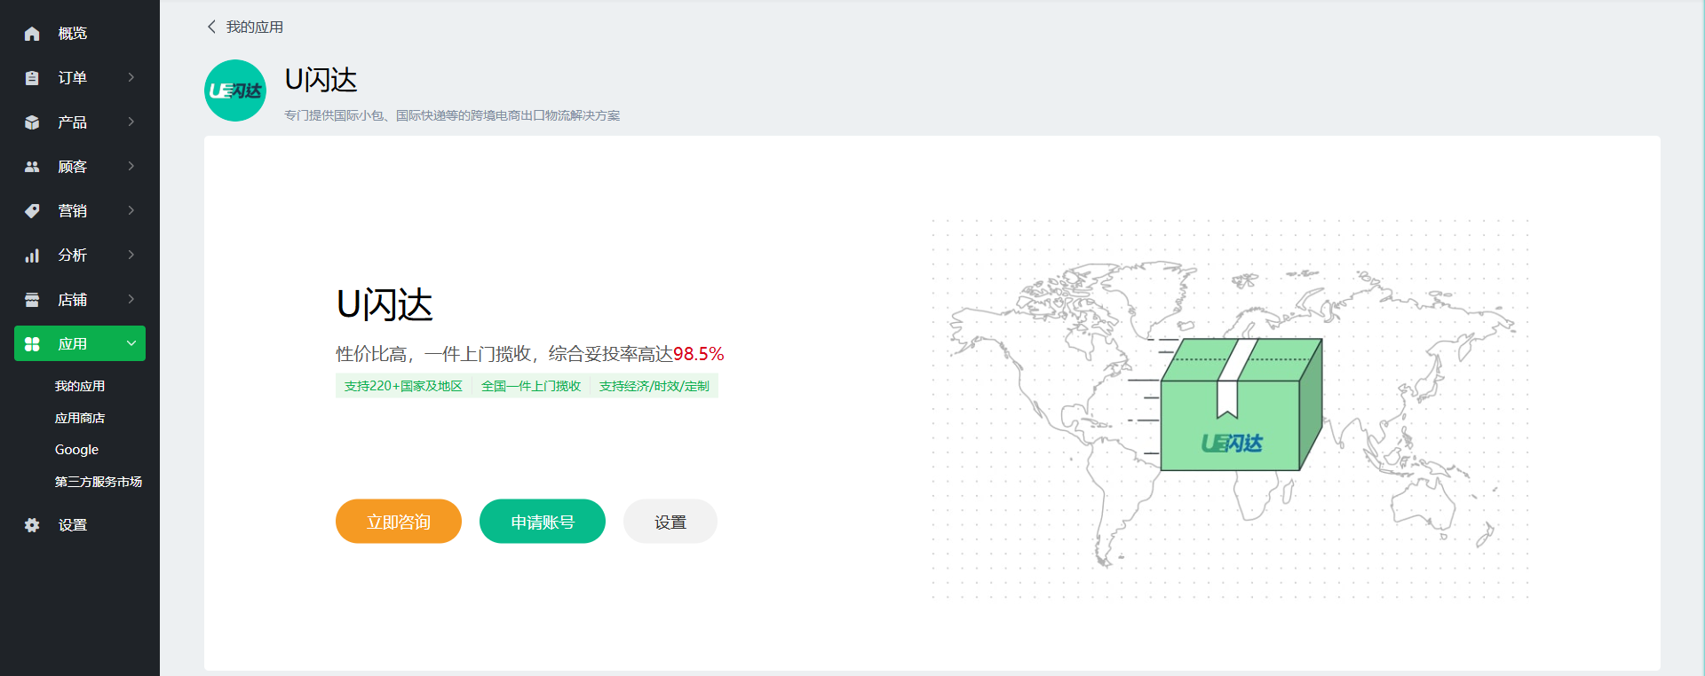1705x676 pixels.
Task: Open the 顾客 sidebar menu
Action: tap(80, 167)
